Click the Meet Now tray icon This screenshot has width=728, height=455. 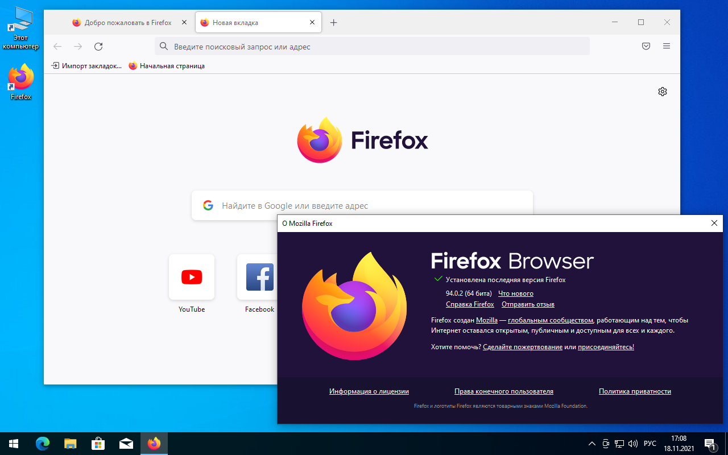click(606, 444)
